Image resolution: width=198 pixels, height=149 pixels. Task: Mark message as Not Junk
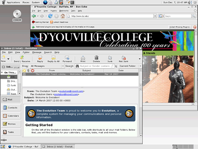click(124, 59)
